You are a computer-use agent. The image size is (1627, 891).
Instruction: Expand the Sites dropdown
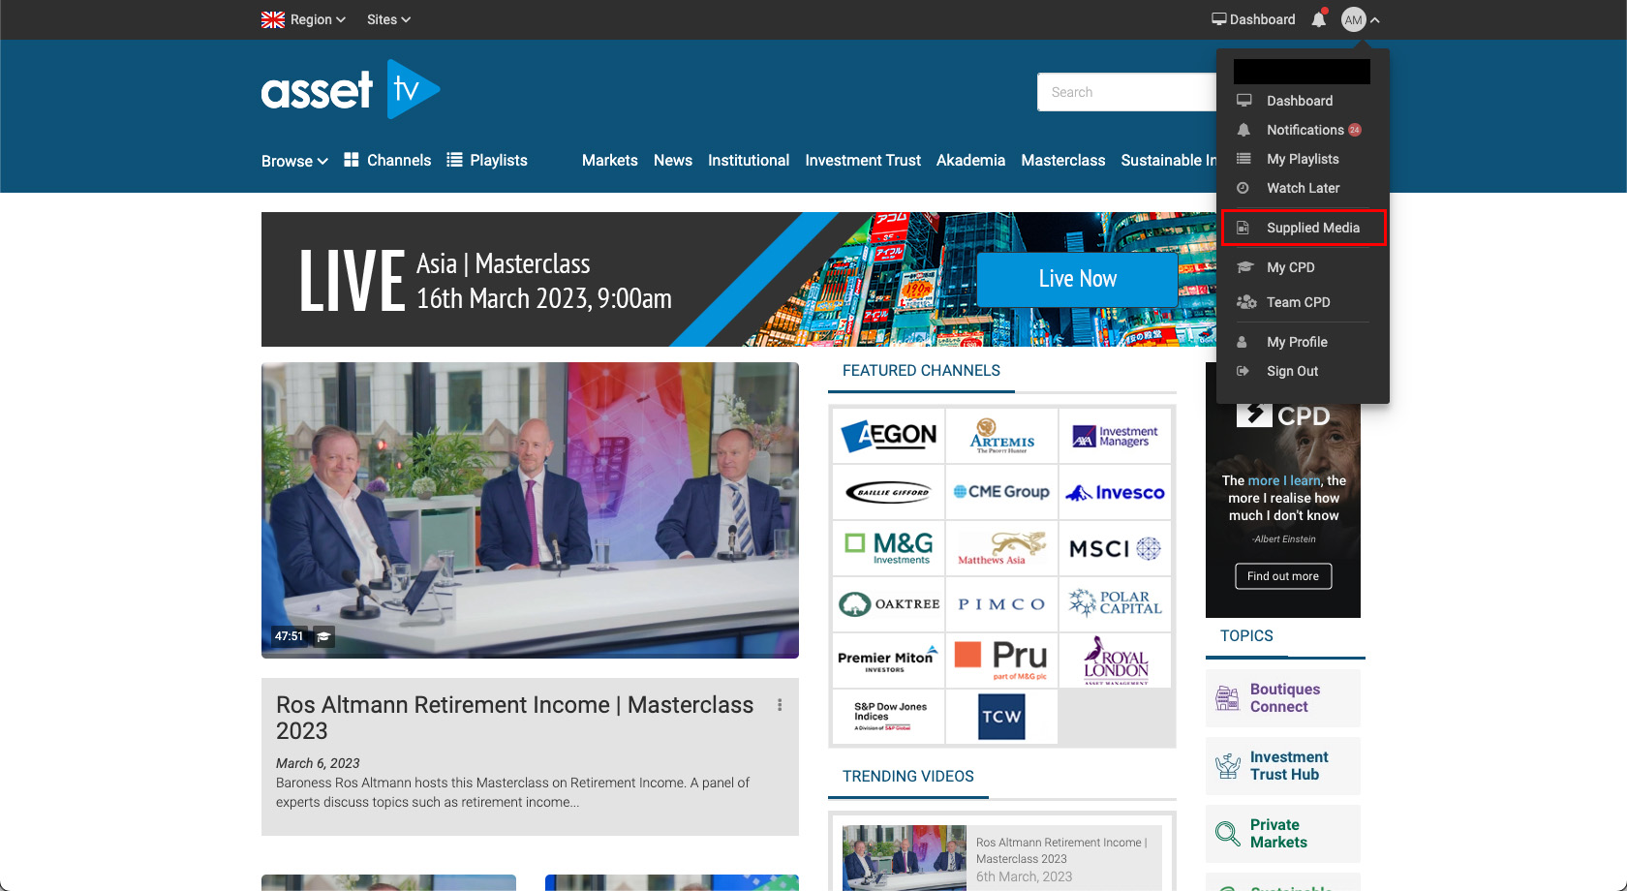coord(388,19)
